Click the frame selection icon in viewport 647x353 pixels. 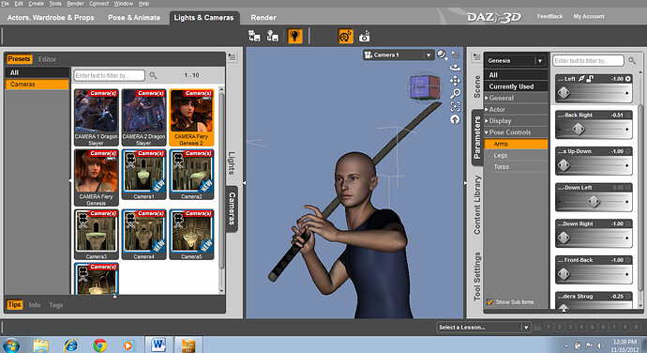[x=455, y=107]
